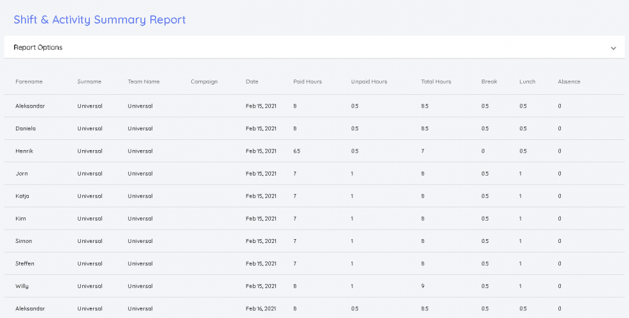Select Henrik's forename in the table
This screenshot has width=629, height=318.
coord(24,151)
